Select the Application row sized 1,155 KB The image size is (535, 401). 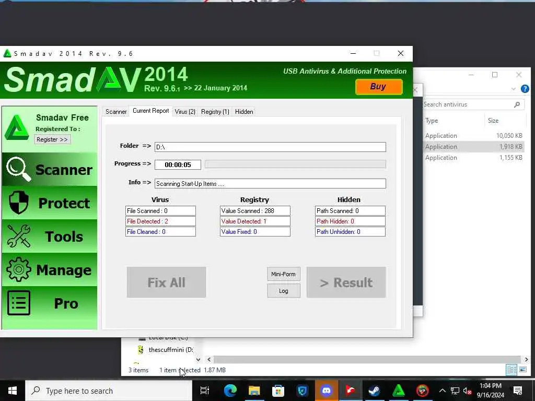(473, 158)
